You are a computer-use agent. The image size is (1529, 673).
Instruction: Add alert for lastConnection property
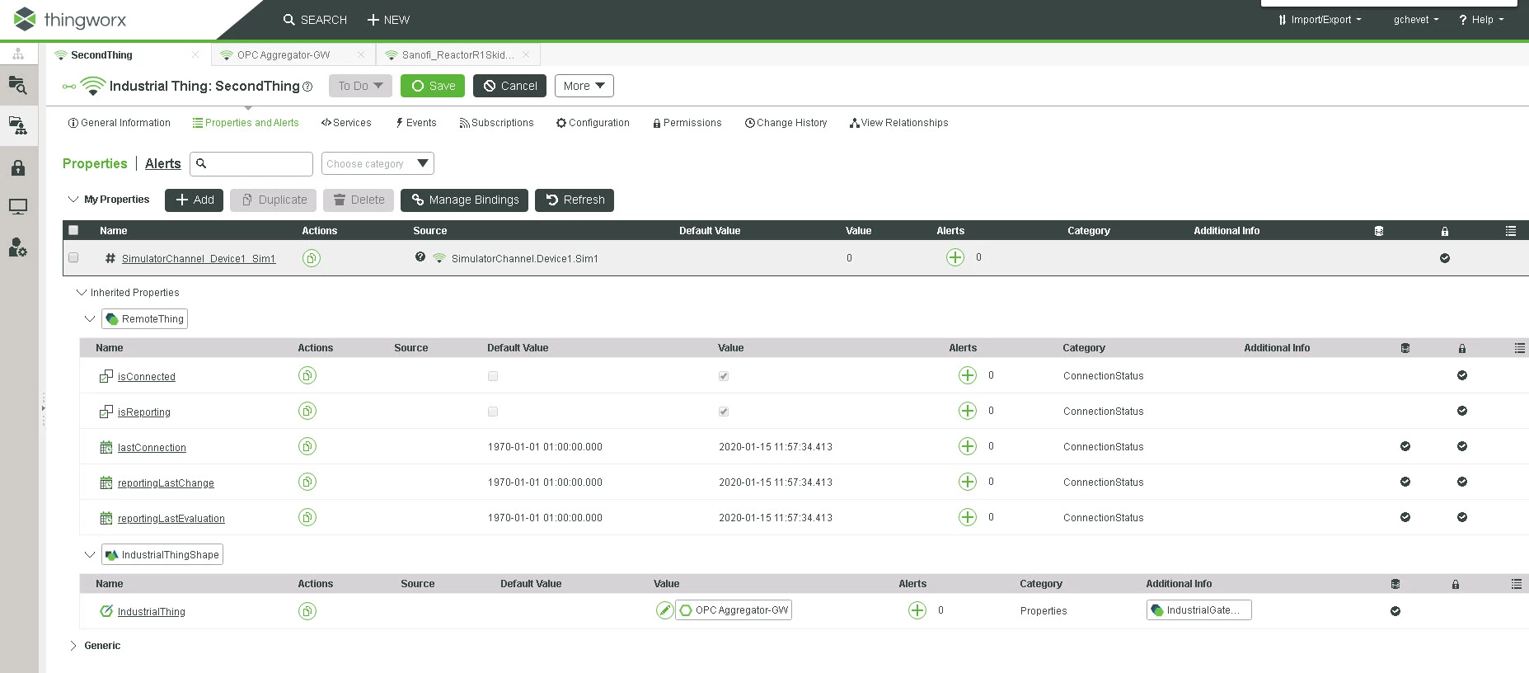coord(968,447)
